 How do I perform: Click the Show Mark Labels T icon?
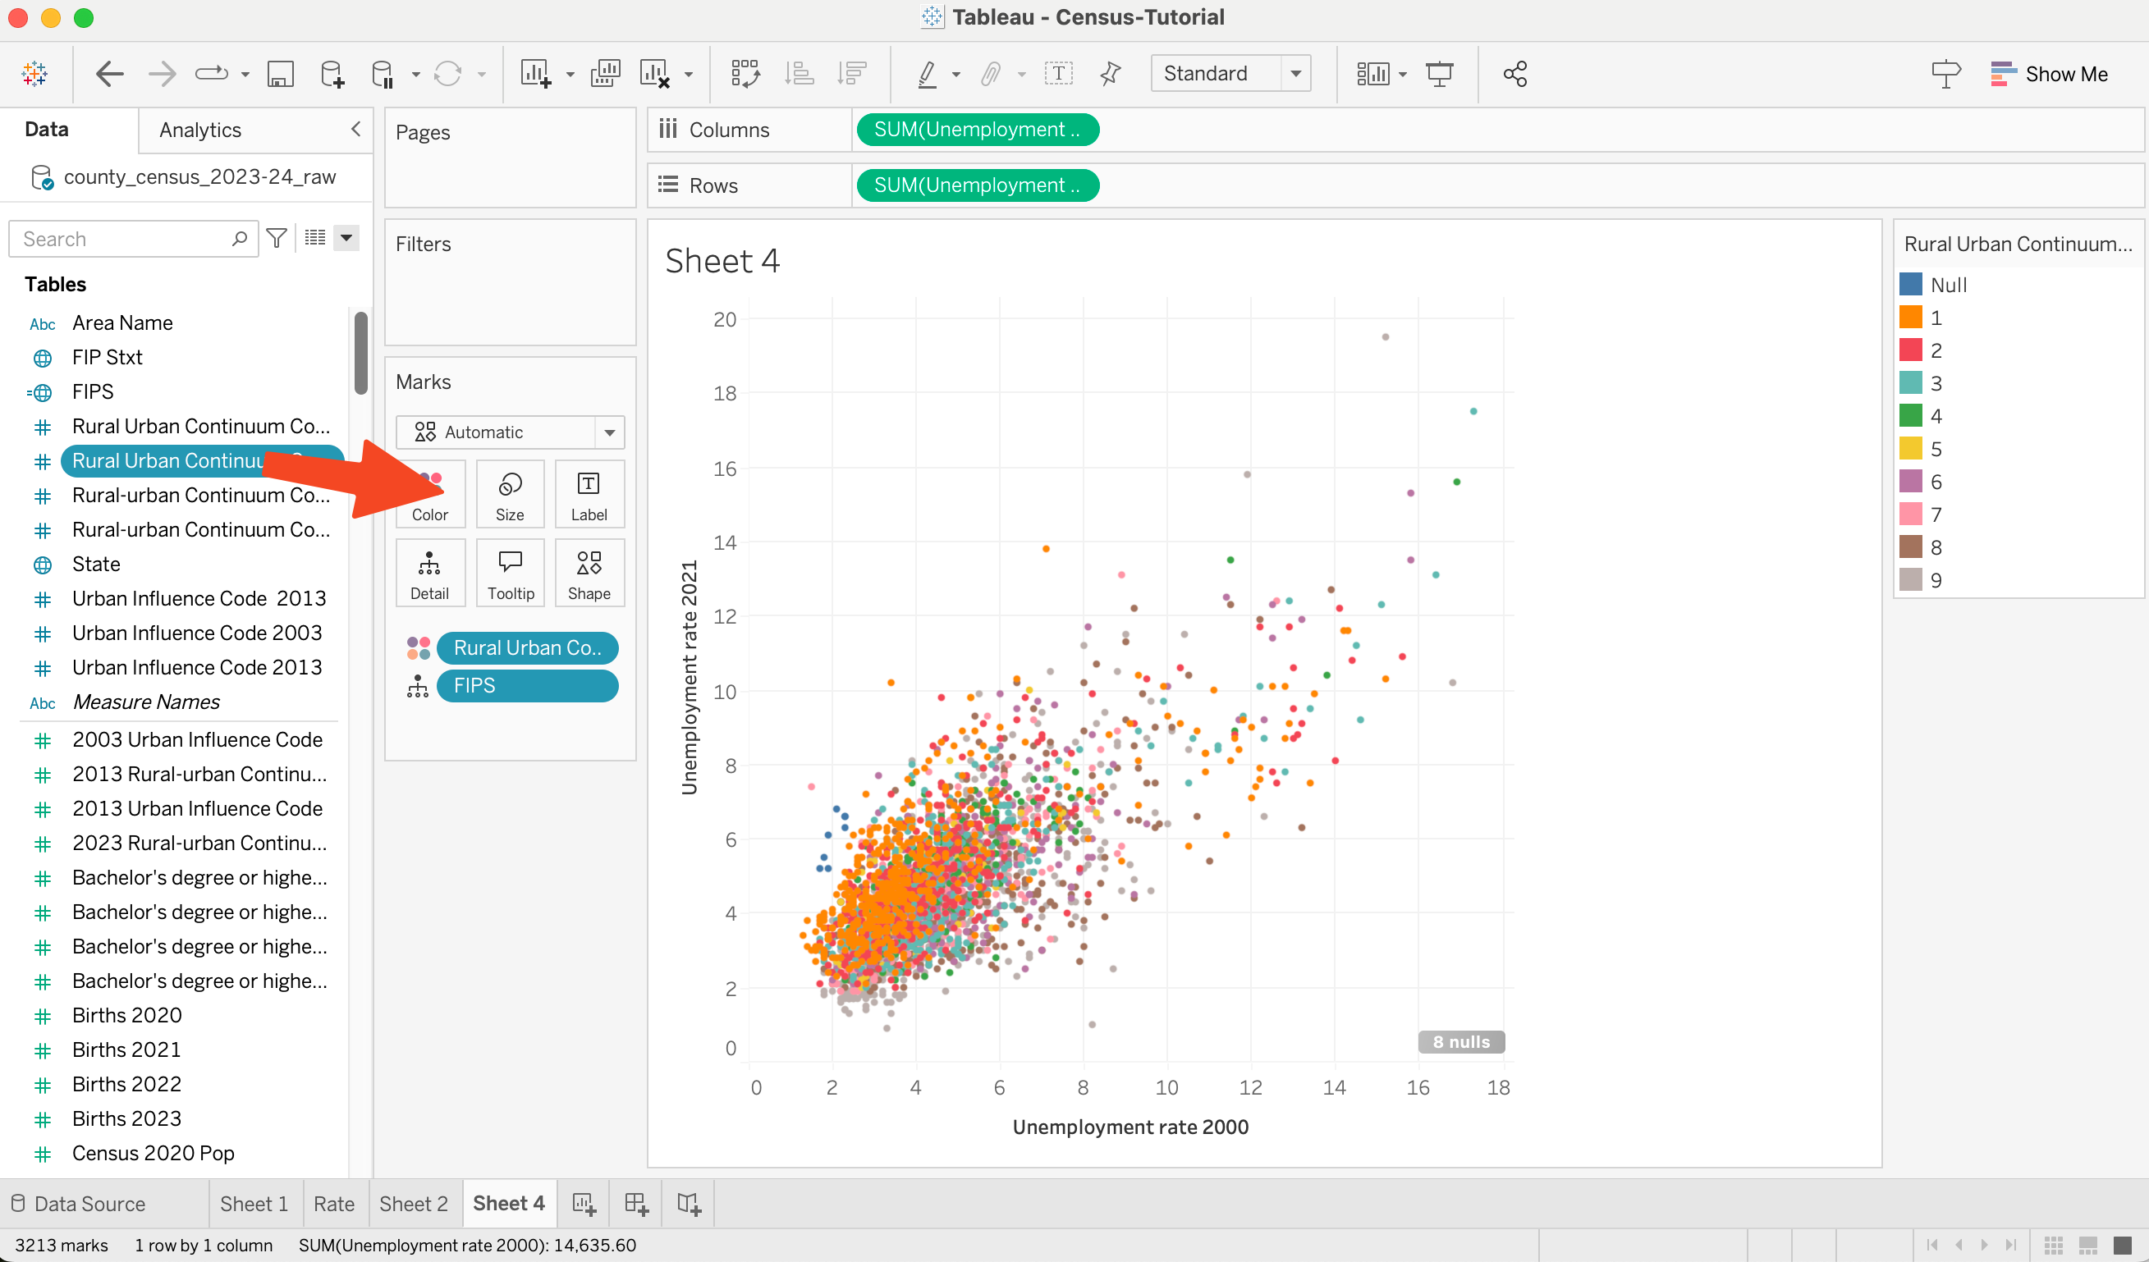(x=1058, y=74)
